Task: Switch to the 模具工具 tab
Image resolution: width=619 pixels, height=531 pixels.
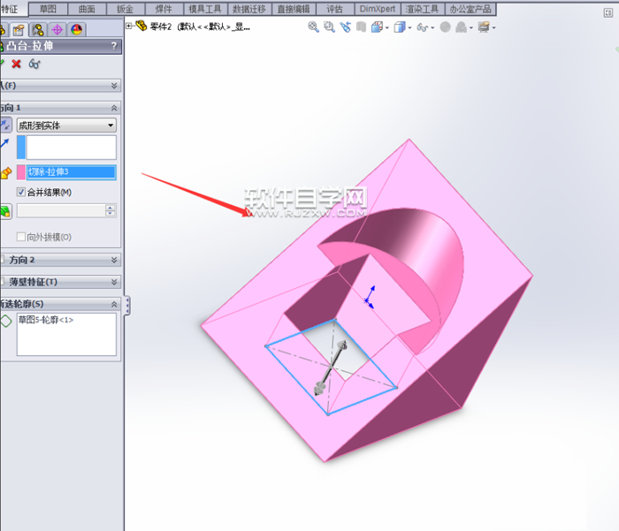Action: (205, 9)
